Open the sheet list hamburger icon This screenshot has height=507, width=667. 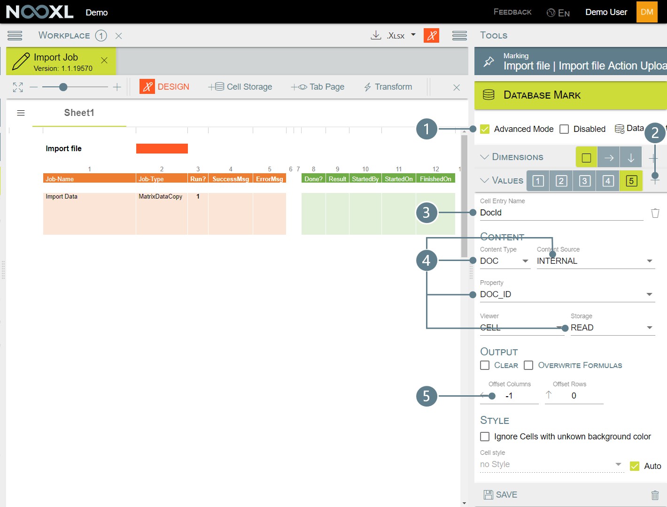[21, 113]
